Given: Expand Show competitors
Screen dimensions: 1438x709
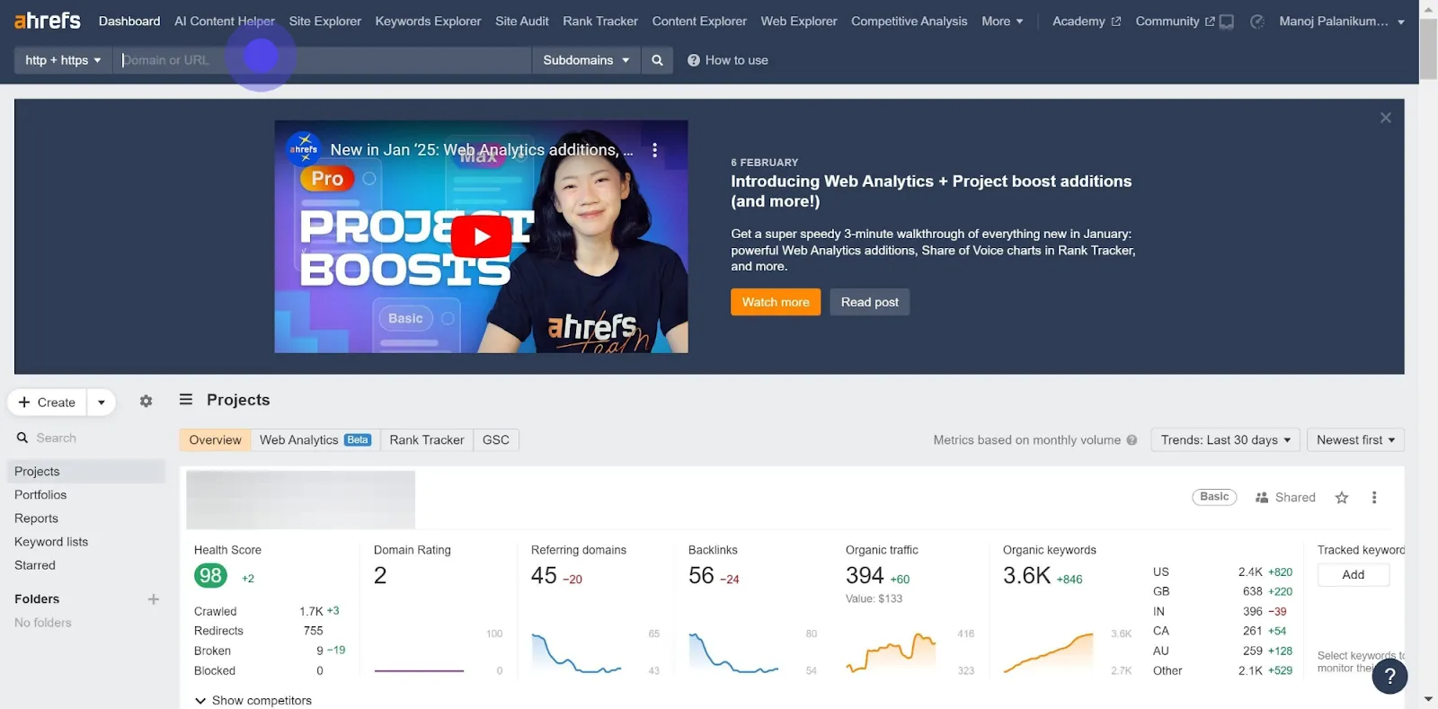Looking at the screenshot, I should 253,701.
